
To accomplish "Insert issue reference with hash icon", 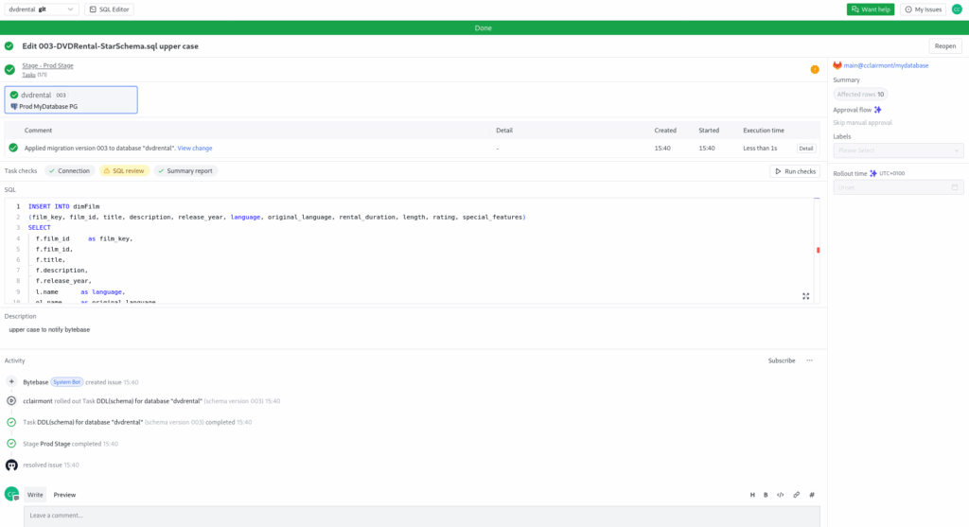I will (811, 495).
